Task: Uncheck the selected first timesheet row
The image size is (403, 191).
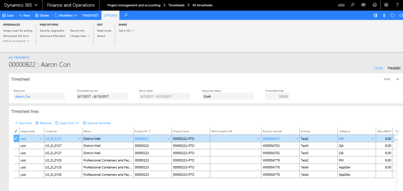Action: (x=16, y=139)
